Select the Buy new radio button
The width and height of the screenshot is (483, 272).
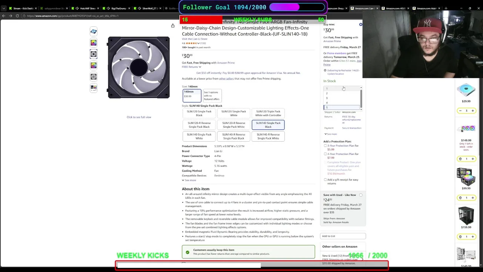(x=361, y=25)
